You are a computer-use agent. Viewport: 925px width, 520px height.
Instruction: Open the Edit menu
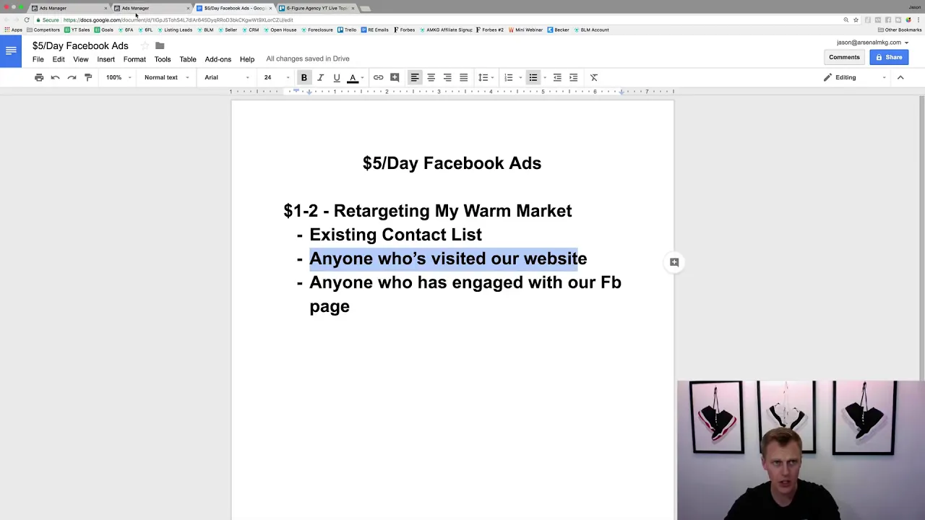coord(59,59)
